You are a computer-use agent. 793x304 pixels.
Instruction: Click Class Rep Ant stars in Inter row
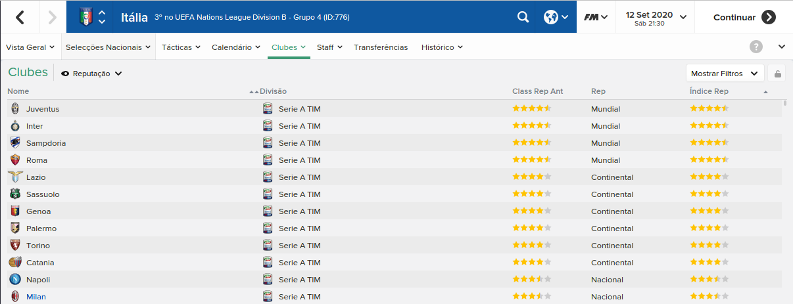tap(531, 125)
